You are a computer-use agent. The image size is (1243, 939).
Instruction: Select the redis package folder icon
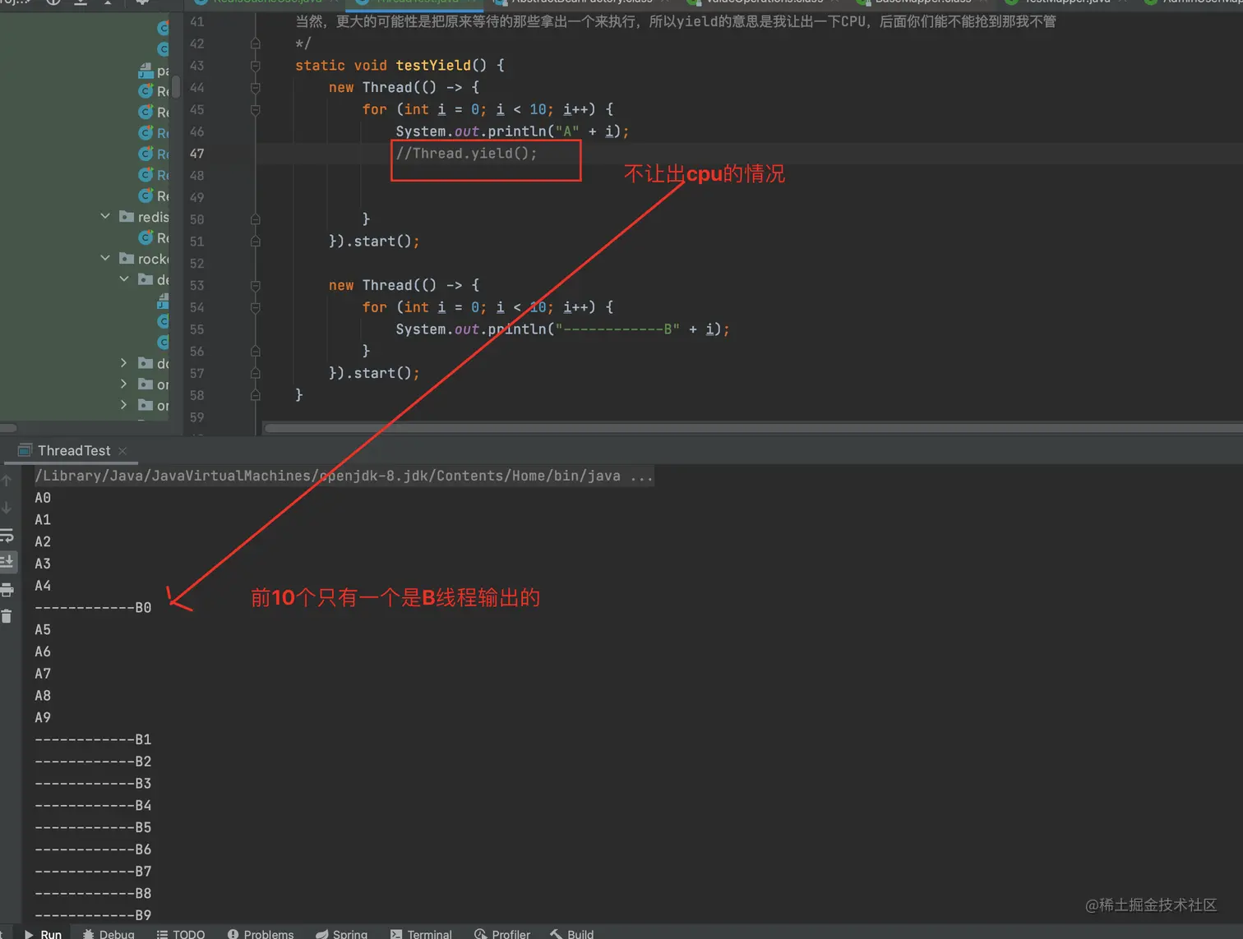127,217
